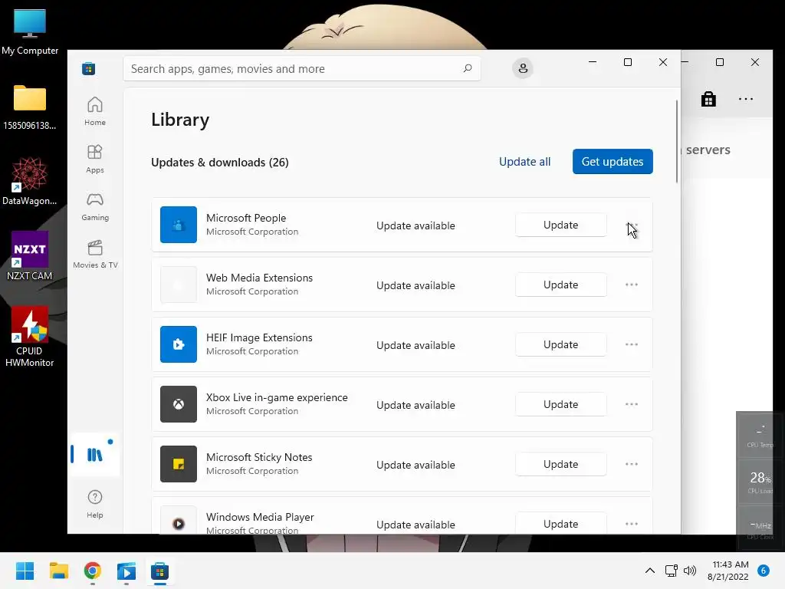This screenshot has width=785, height=589.
Task: Open three-dot menu in background window
Action: click(746, 99)
